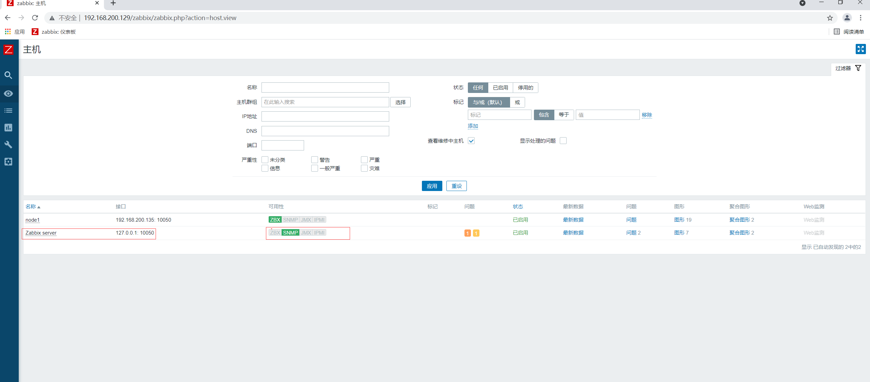Open the Inventory list icon in sidebar

click(8, 111)
